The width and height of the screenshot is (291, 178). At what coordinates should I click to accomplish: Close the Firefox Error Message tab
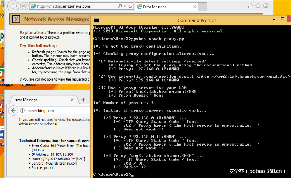click(72, 100)
